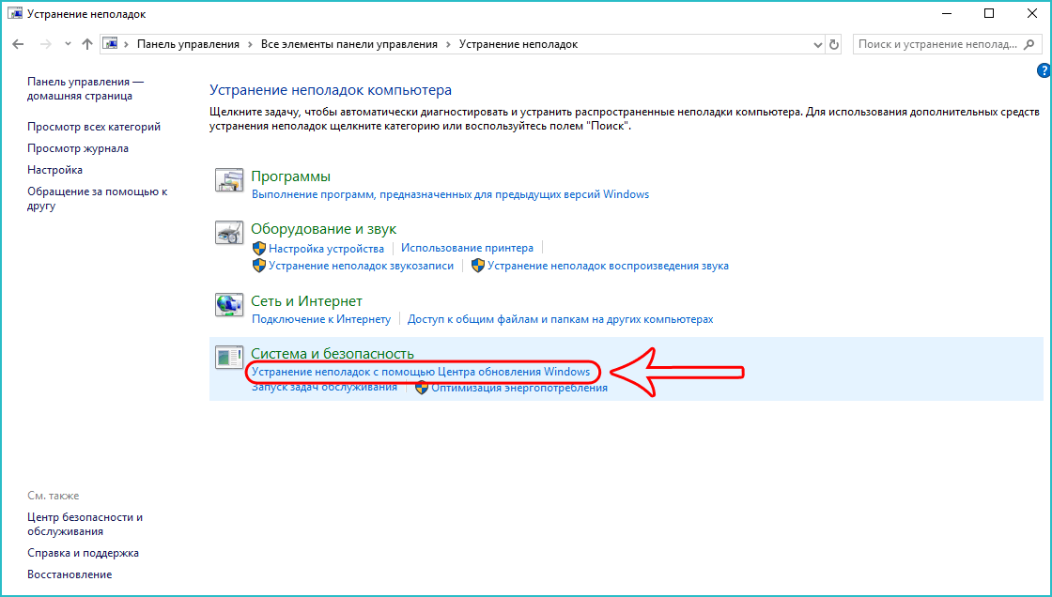
Task: Click the 'Программы' category icon
Action: tap(229, 180)
